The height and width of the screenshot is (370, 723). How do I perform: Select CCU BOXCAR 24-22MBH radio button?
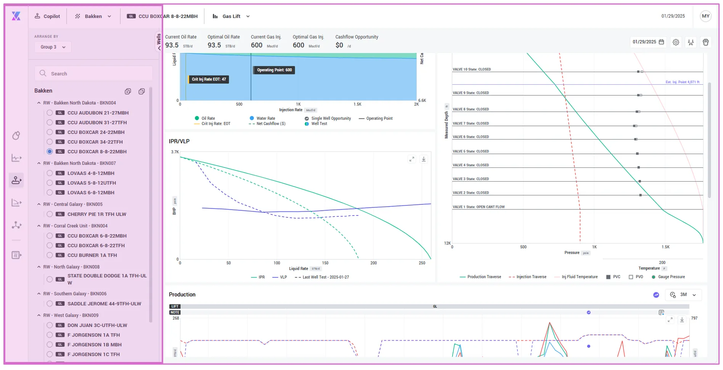click(x=50, y=132)
